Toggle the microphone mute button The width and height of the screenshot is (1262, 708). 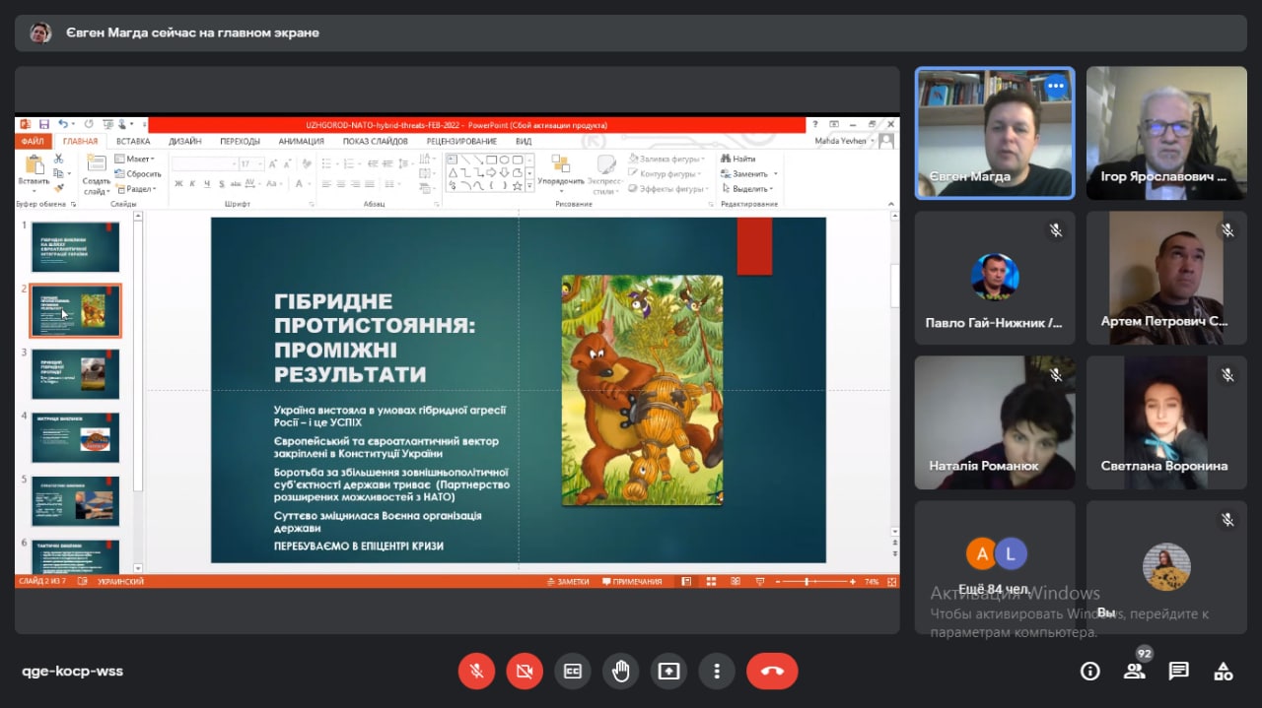click(476, 672)
